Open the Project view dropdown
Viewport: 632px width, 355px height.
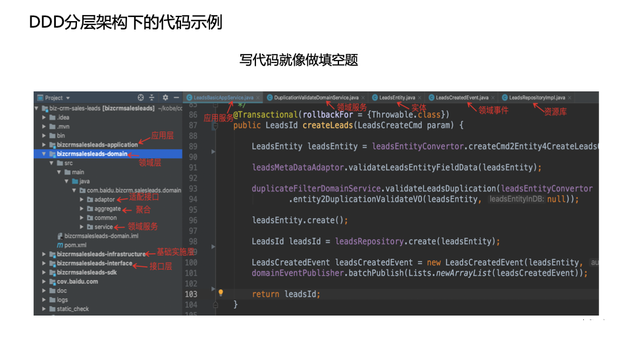[68, 98]
